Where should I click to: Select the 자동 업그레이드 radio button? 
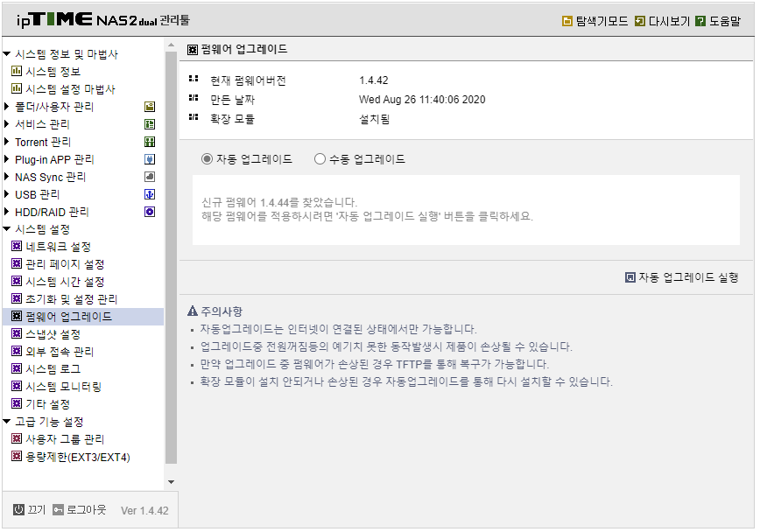coord(207,159)
